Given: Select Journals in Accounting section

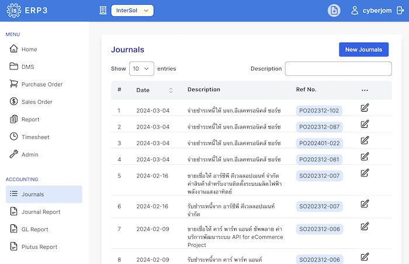Looking at the screenshot, I should [44, 194].
